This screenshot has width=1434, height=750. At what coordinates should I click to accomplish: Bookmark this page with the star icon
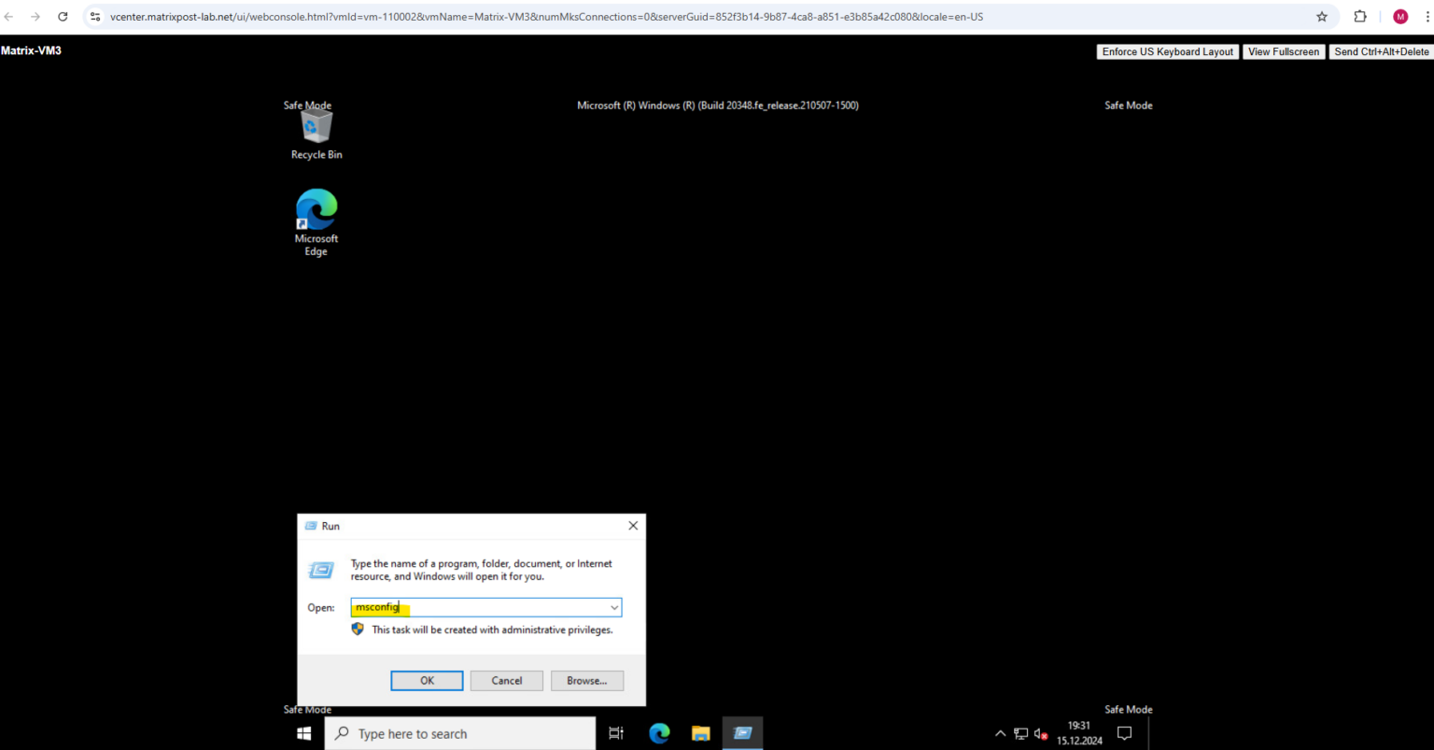[x=1321, y=16]
